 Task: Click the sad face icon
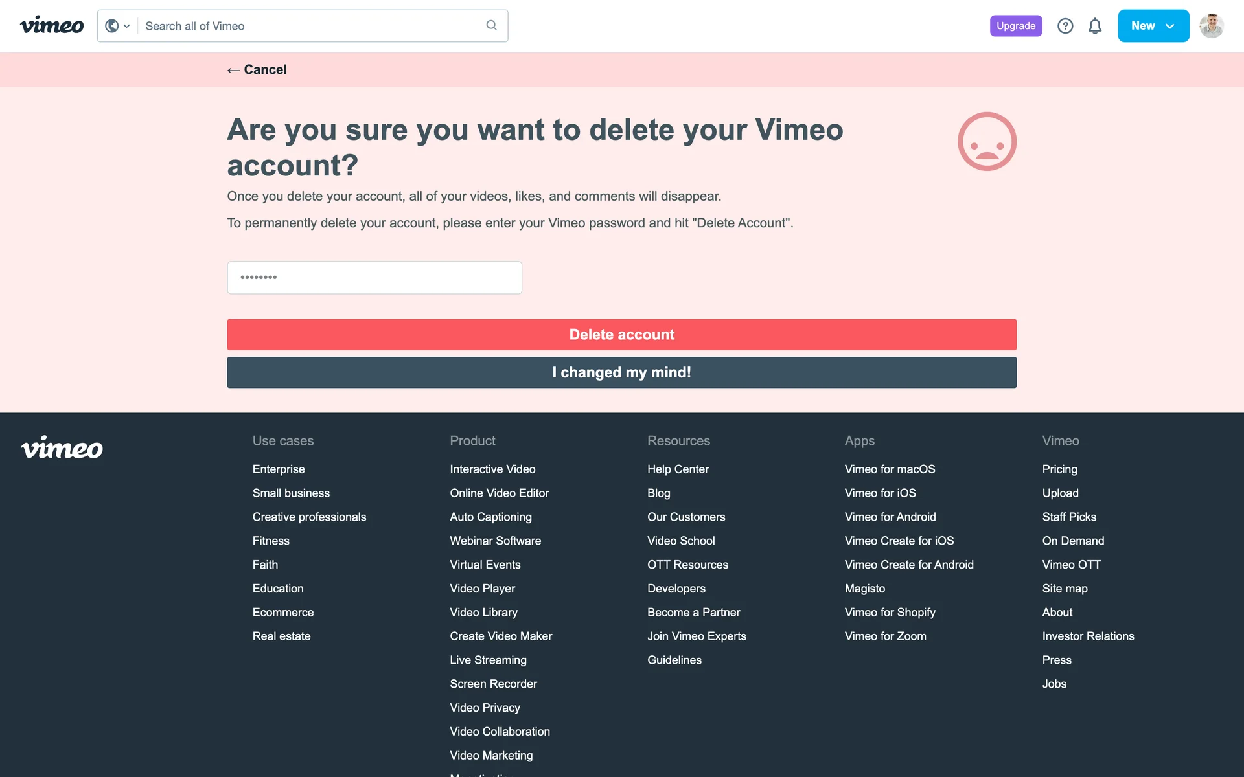(x=987, y=142)
